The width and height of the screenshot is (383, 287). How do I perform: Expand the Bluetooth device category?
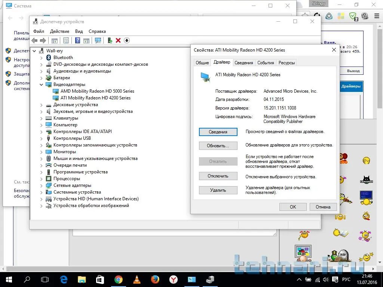(x=42, y=58)
